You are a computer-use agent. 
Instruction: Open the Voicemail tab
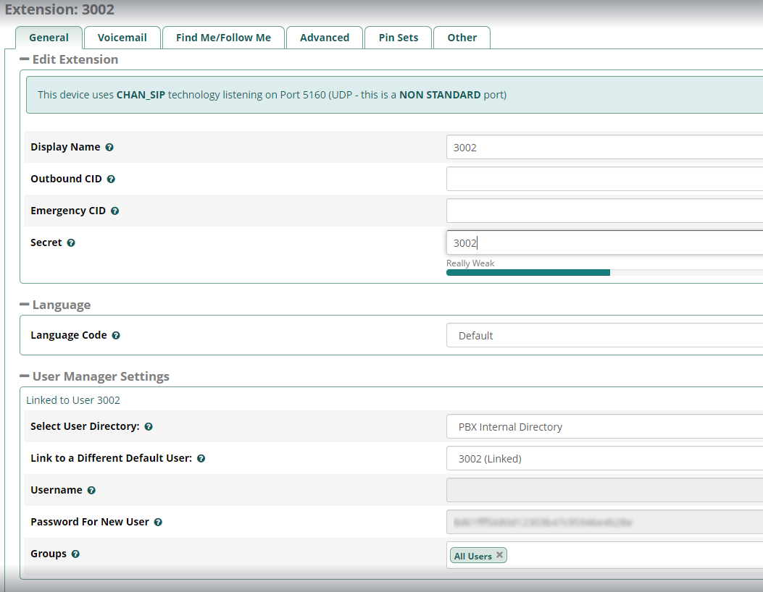pyautogui.click(x=122, y=38)
